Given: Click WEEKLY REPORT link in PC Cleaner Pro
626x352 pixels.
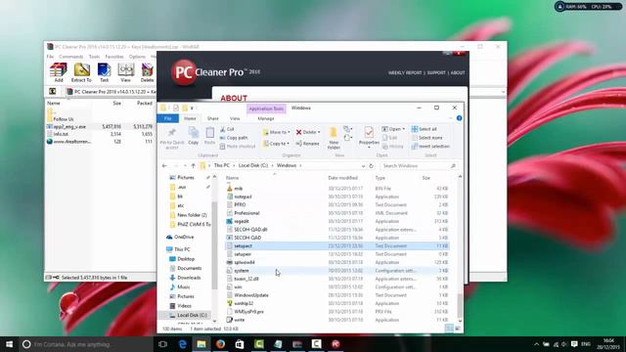Looking at the screenshot, I should coord(405,72).
